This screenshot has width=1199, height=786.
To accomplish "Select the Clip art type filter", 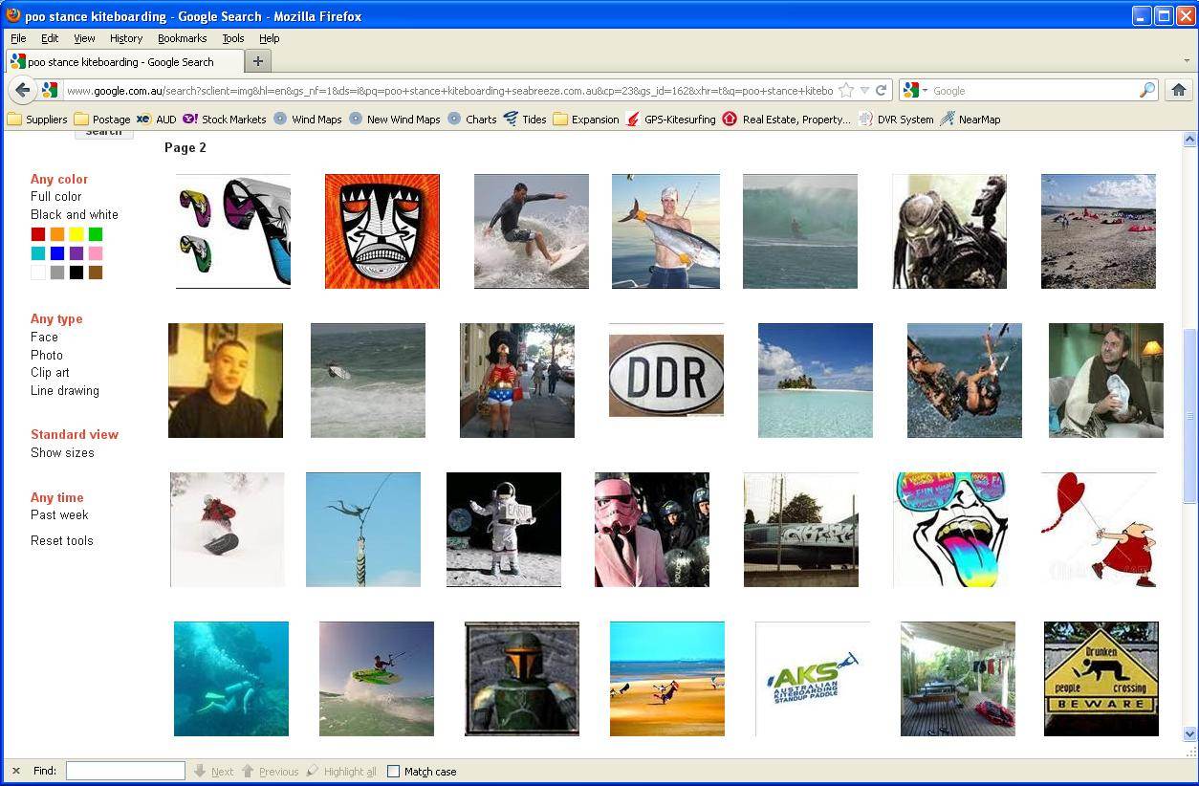I will pyautogui.click(x=50, y=372).
